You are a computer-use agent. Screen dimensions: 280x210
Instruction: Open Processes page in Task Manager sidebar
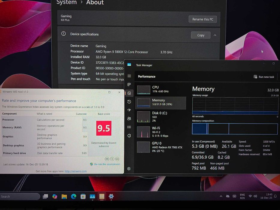(129, 85)
